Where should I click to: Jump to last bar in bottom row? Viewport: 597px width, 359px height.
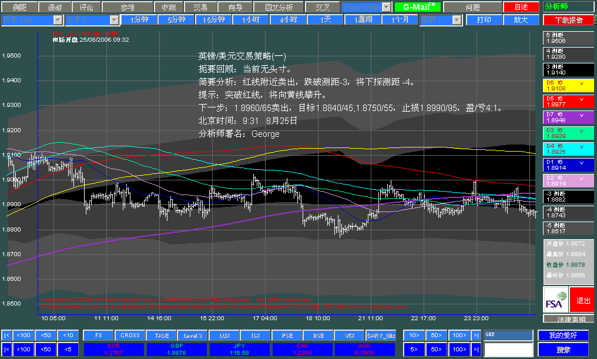click(476, 349)
